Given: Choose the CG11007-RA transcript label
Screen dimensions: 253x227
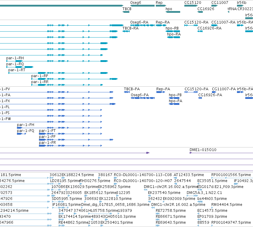Looking at the screenshot, I should coord(223,22).
